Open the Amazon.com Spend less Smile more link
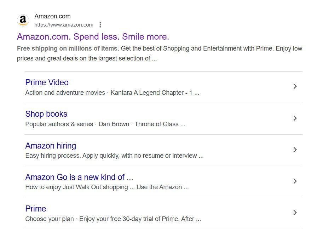The width and height of the screenshot is (329, 232). point(93,37)
